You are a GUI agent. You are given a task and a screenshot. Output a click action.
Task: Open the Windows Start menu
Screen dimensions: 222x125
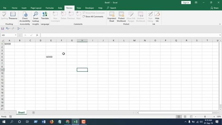click(4, 122)
